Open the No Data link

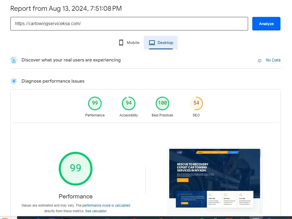click(273, 60)
